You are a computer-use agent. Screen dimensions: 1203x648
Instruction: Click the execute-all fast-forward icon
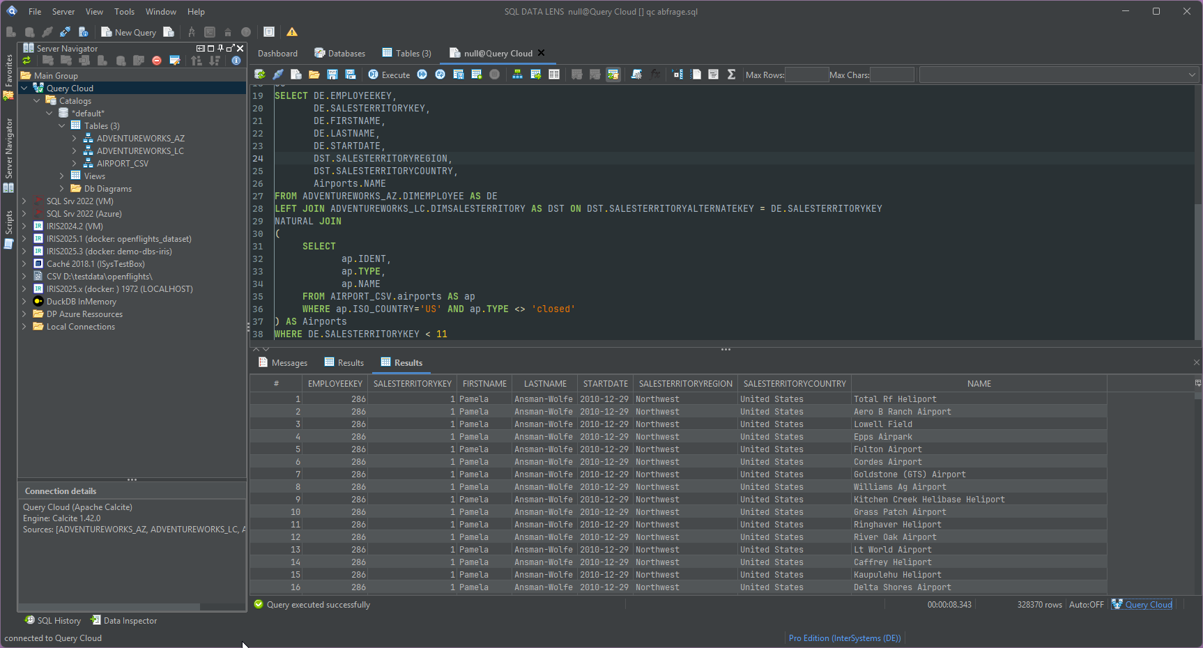(x=422, y=75)
